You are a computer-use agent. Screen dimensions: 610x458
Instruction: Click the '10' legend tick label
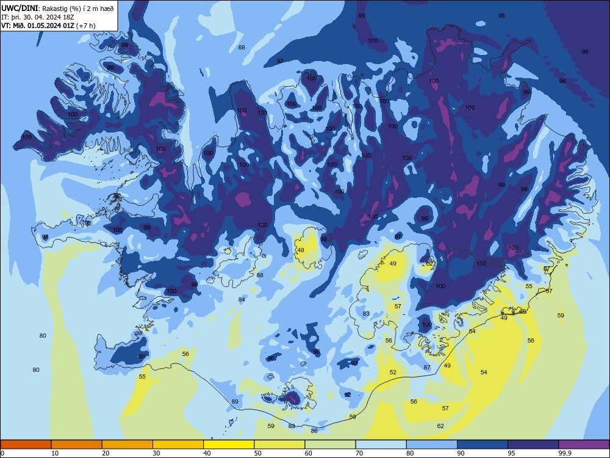point(55,453)
